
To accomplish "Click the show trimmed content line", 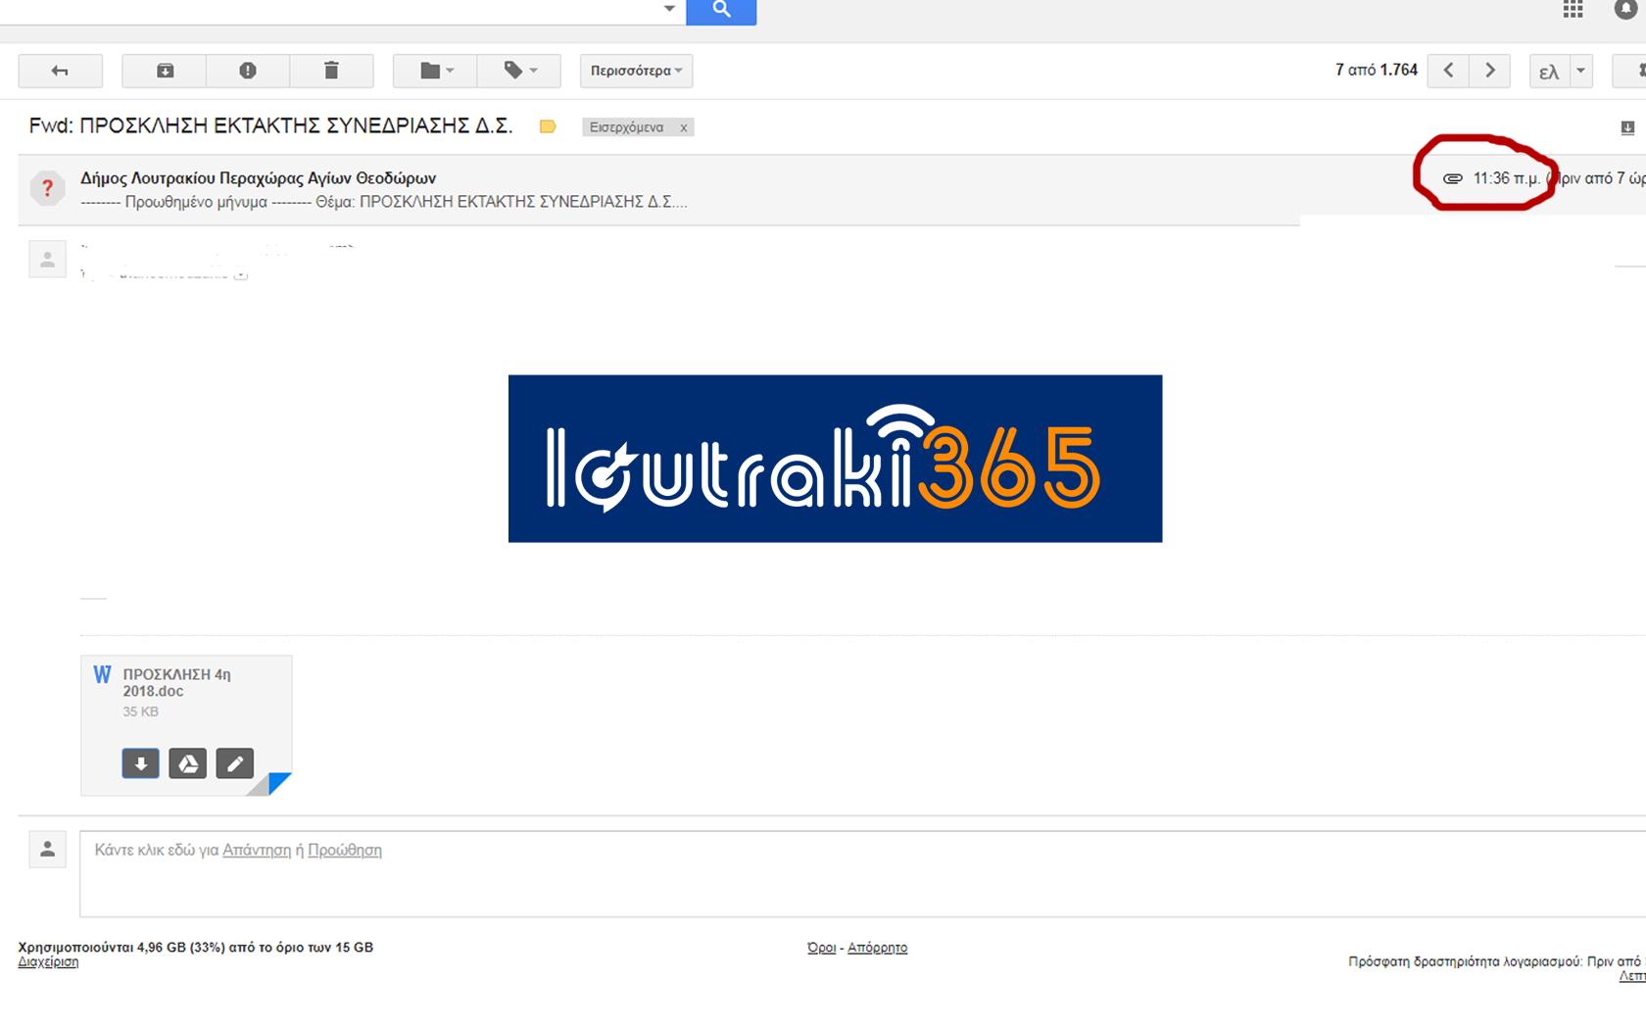I will [x=93, y=598].
